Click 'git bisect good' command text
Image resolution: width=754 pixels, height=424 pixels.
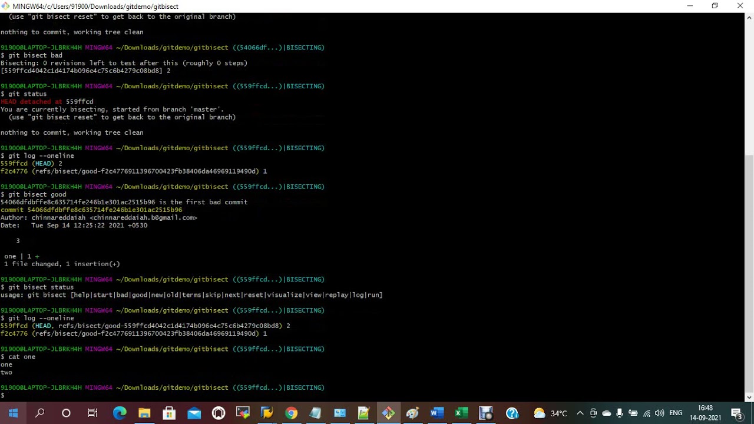(x=37, y=194)
